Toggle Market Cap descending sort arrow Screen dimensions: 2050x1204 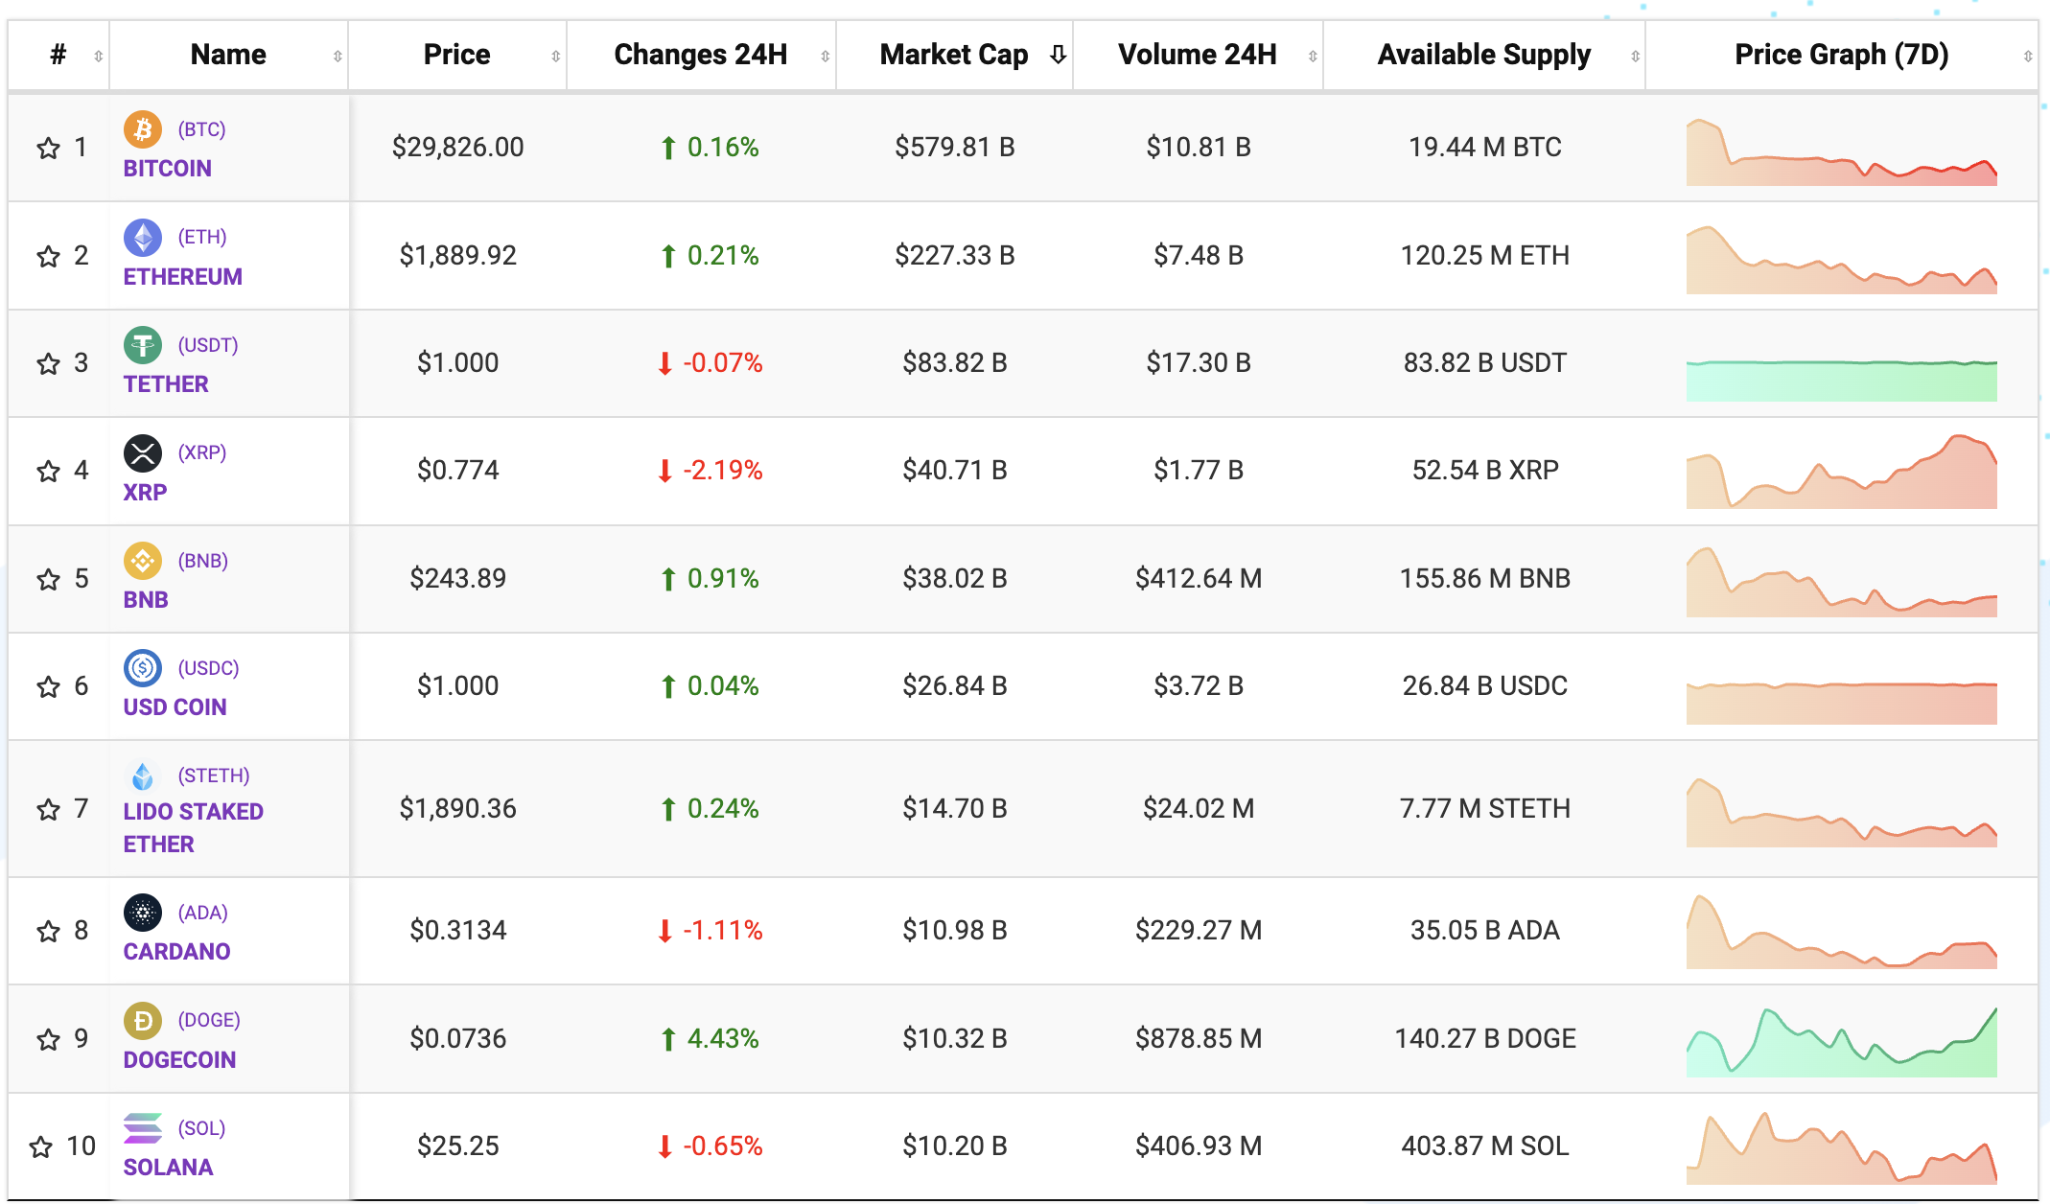click(1058, 55)
